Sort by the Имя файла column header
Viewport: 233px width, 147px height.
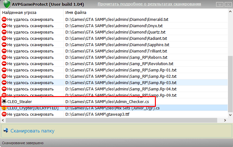click(x=76, y=12)
